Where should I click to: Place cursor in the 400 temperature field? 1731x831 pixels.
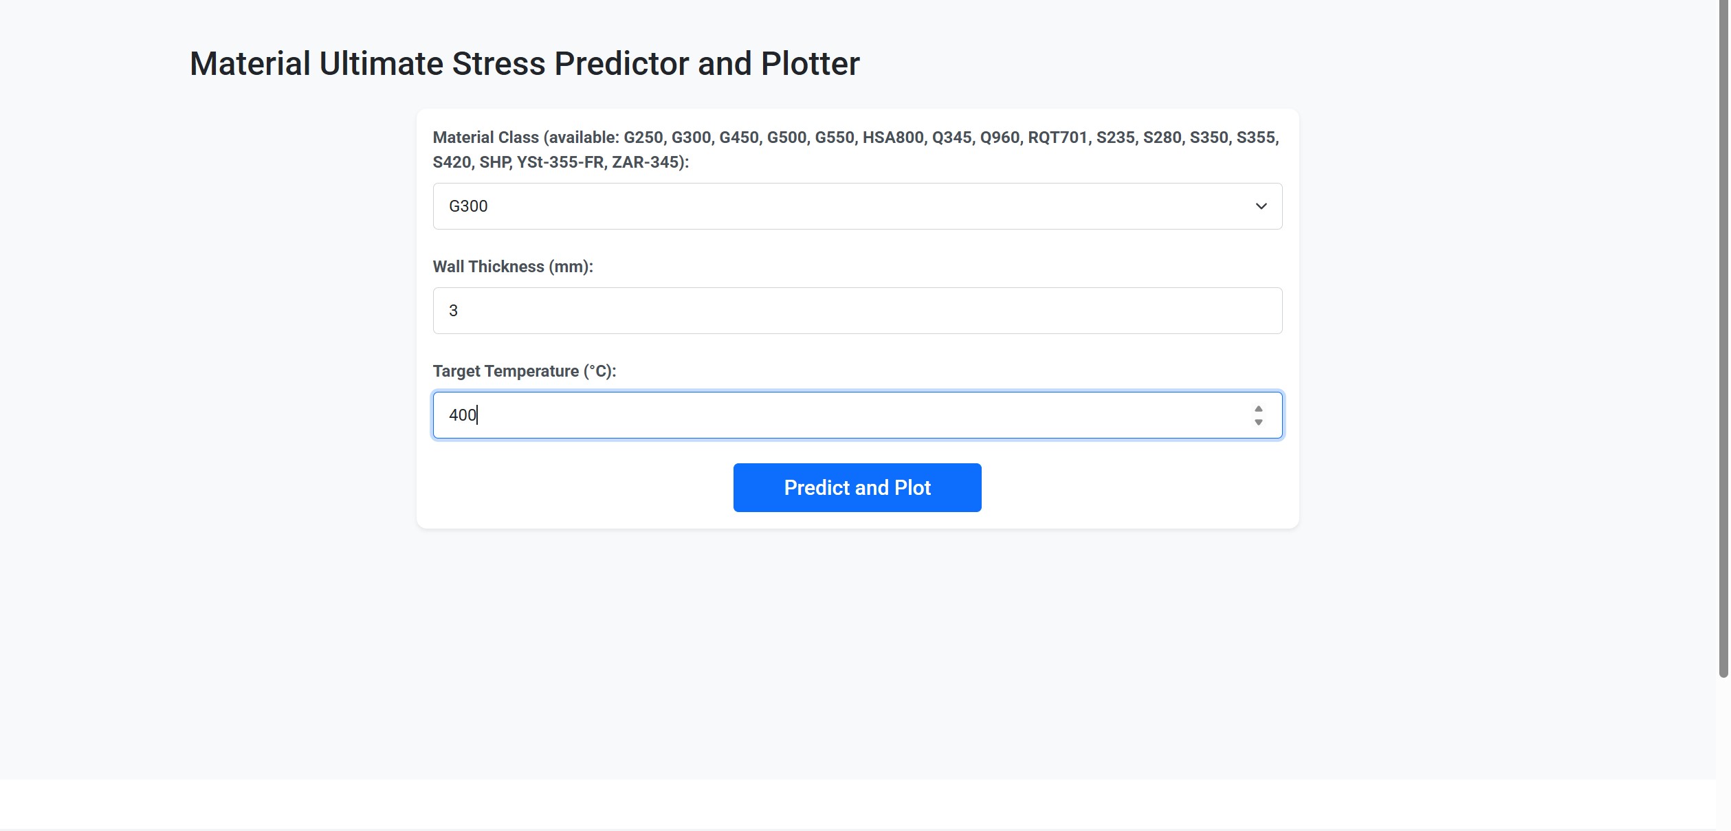[825, 414]
